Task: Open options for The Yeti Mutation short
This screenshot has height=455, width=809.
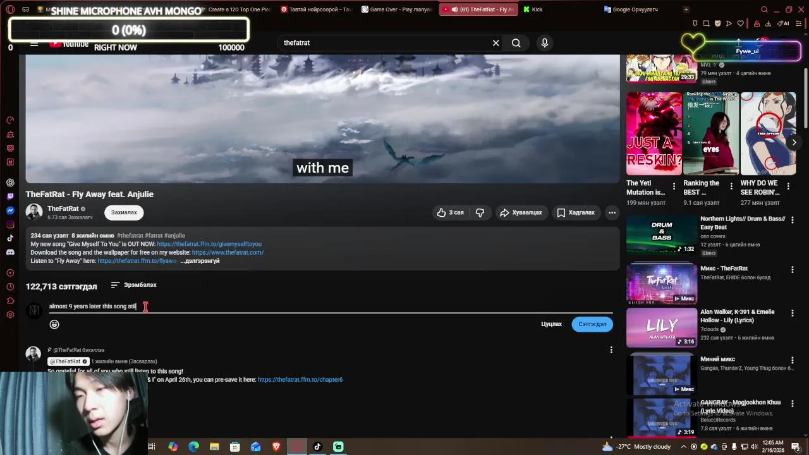Action: point(674,187)
